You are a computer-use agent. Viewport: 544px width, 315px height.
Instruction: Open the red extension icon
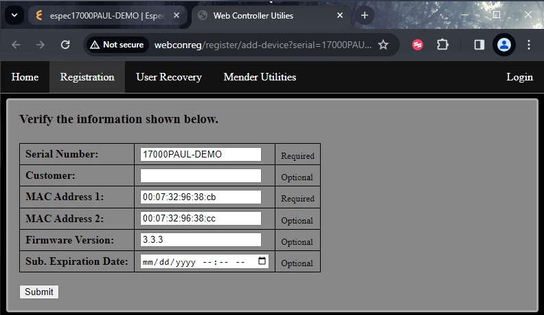coord(418,45)
